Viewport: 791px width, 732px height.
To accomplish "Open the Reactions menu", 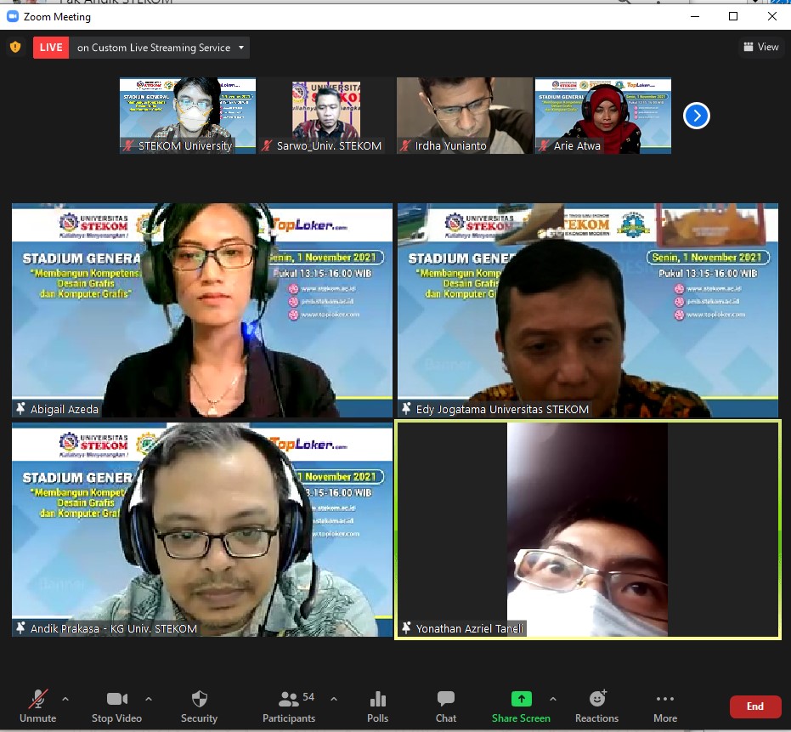I will pyautogui.click(x=596, y=706).
